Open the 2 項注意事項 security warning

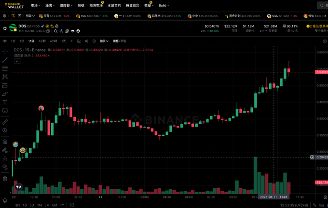317,26
